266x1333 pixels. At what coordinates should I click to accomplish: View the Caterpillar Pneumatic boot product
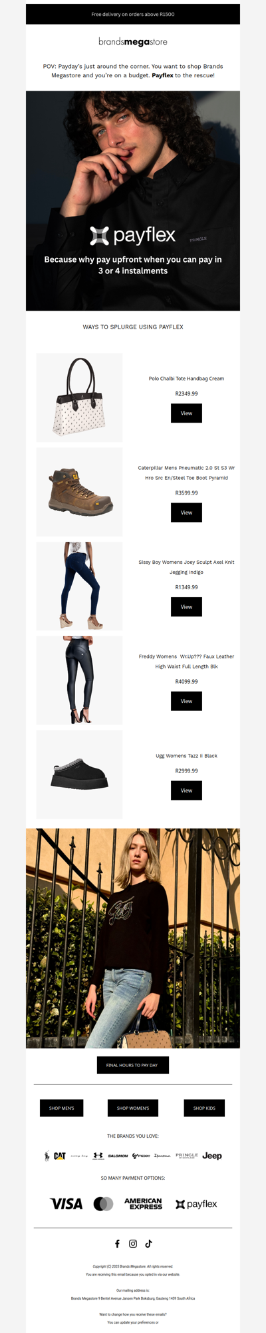tap(186, 513)
